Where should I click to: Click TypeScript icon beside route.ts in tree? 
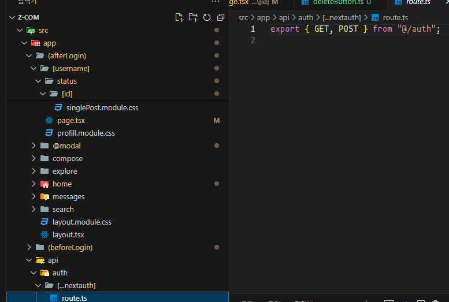[54, 298]
